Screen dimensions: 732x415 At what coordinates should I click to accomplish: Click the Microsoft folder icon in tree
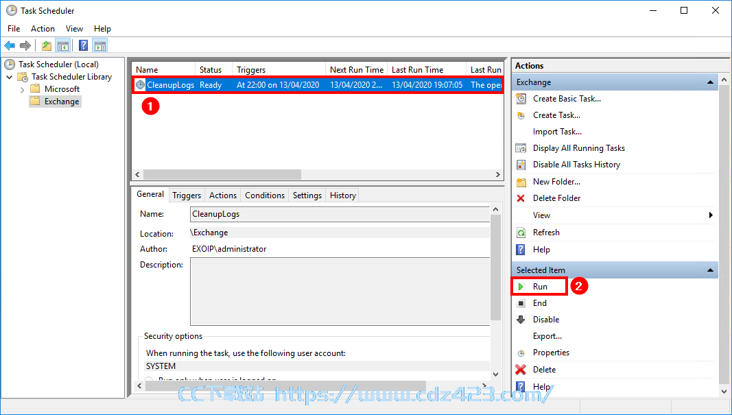coord(35,88)
